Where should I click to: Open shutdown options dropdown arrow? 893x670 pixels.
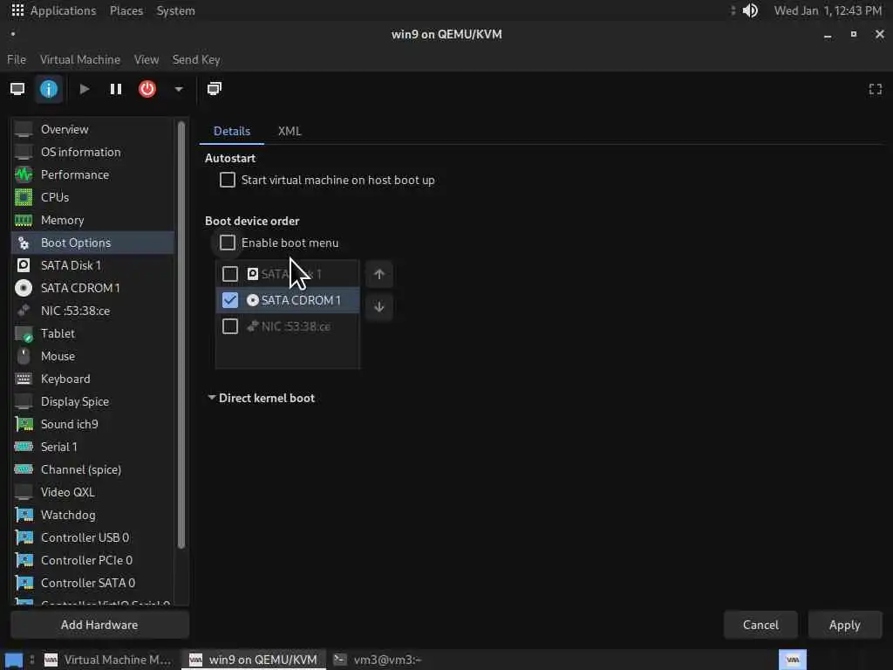point(179,89)
